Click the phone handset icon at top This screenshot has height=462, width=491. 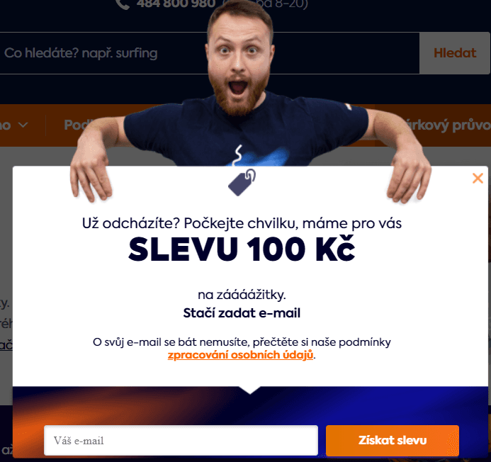[x=123, y=4]
